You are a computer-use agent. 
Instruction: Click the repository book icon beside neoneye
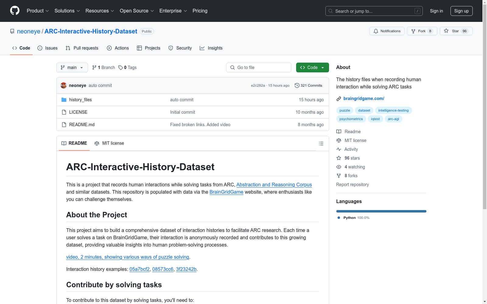tap(12, 31)
